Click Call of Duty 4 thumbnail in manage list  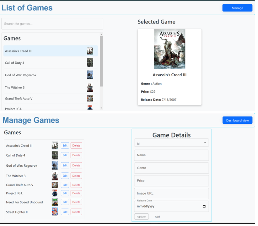click(55, 155)
